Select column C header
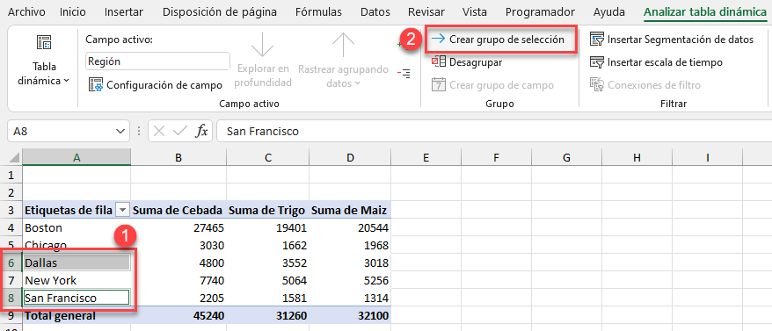Viewport: 772px width, 331px height. [x=268, y=157]
